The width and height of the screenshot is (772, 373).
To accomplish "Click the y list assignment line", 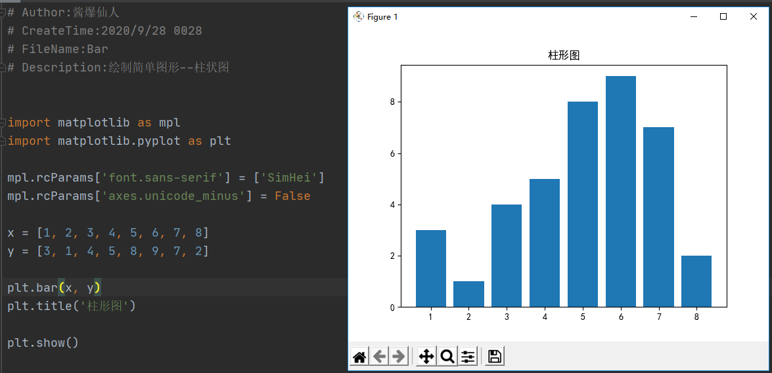I will tap(108, 252).
